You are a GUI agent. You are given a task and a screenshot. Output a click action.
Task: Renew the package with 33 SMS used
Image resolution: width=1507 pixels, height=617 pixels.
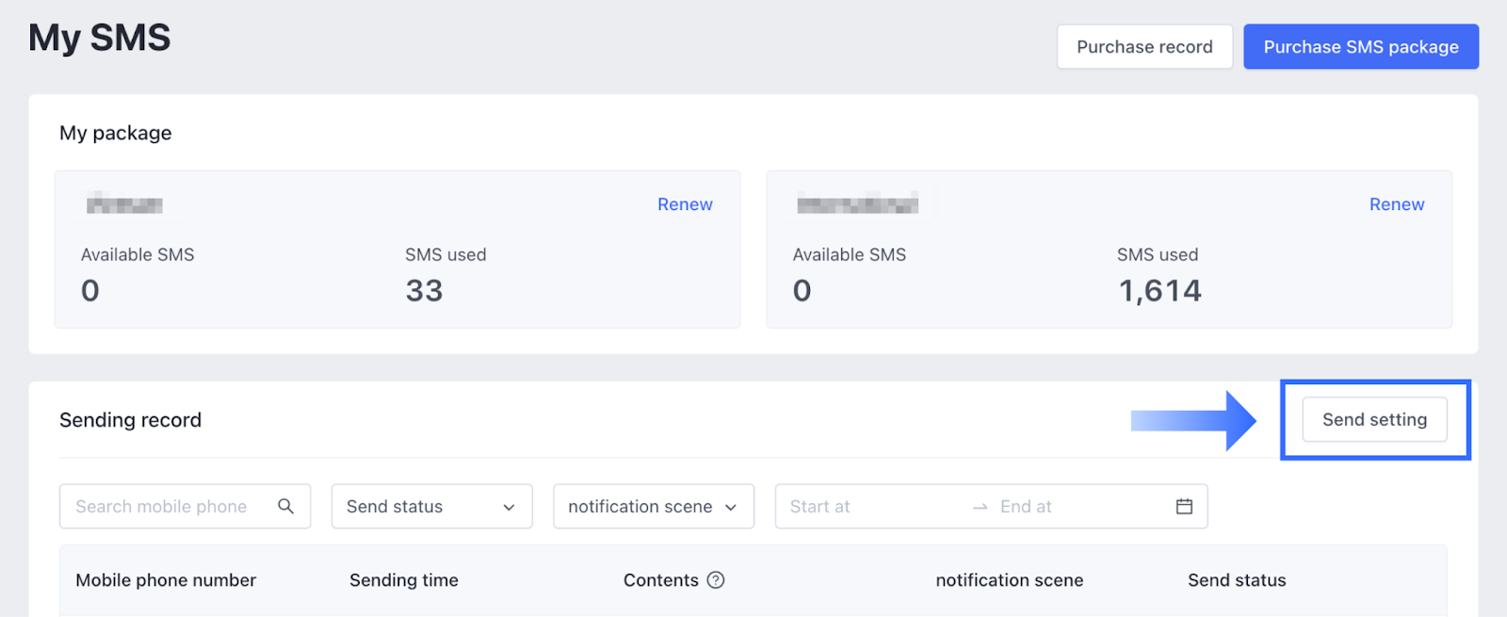point(685,204)
